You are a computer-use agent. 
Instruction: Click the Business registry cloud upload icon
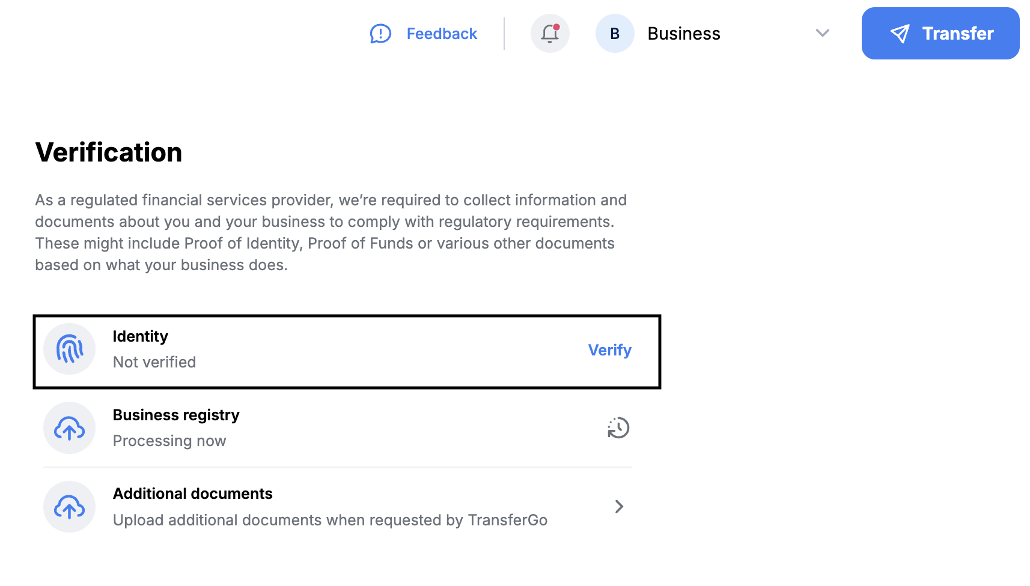(70, 428)
